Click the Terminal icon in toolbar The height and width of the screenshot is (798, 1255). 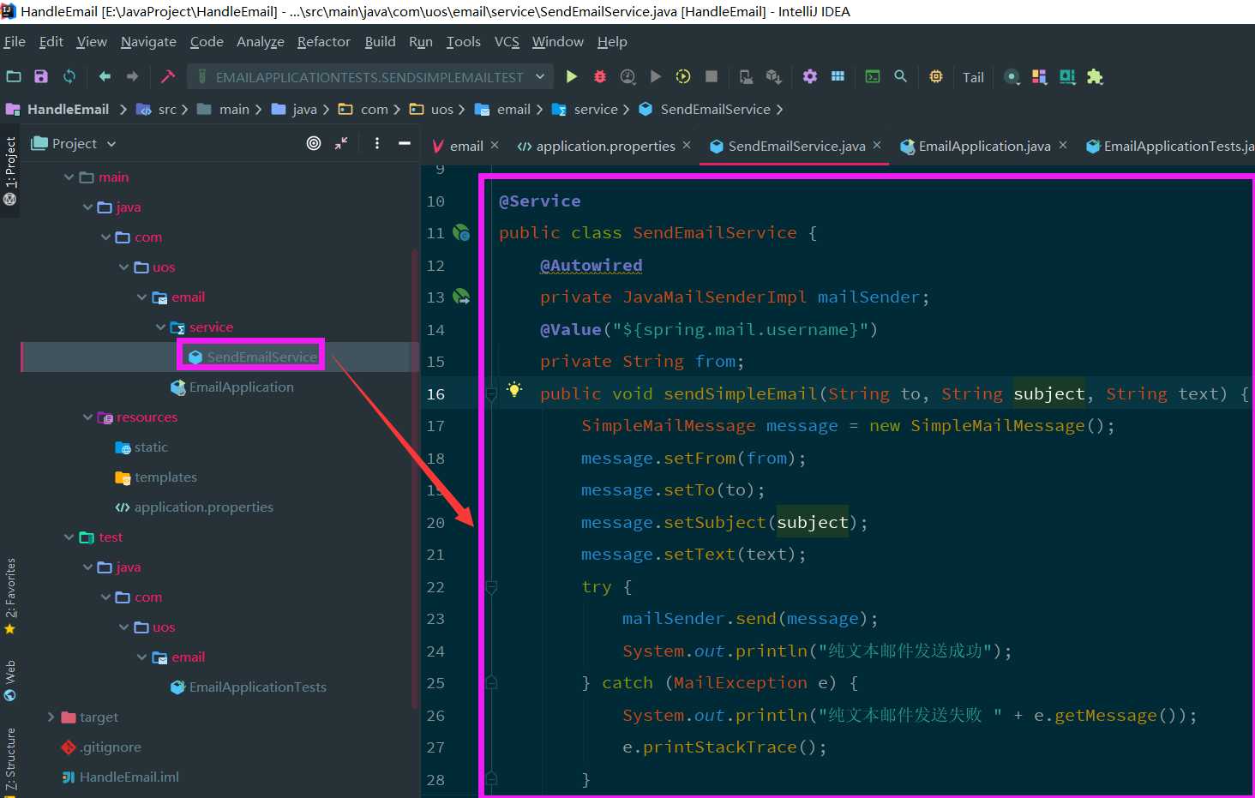pyautogui.click(x=873, y=76)
